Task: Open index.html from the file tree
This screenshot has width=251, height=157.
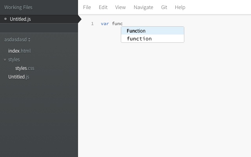Action: click(x=19, y=51)
